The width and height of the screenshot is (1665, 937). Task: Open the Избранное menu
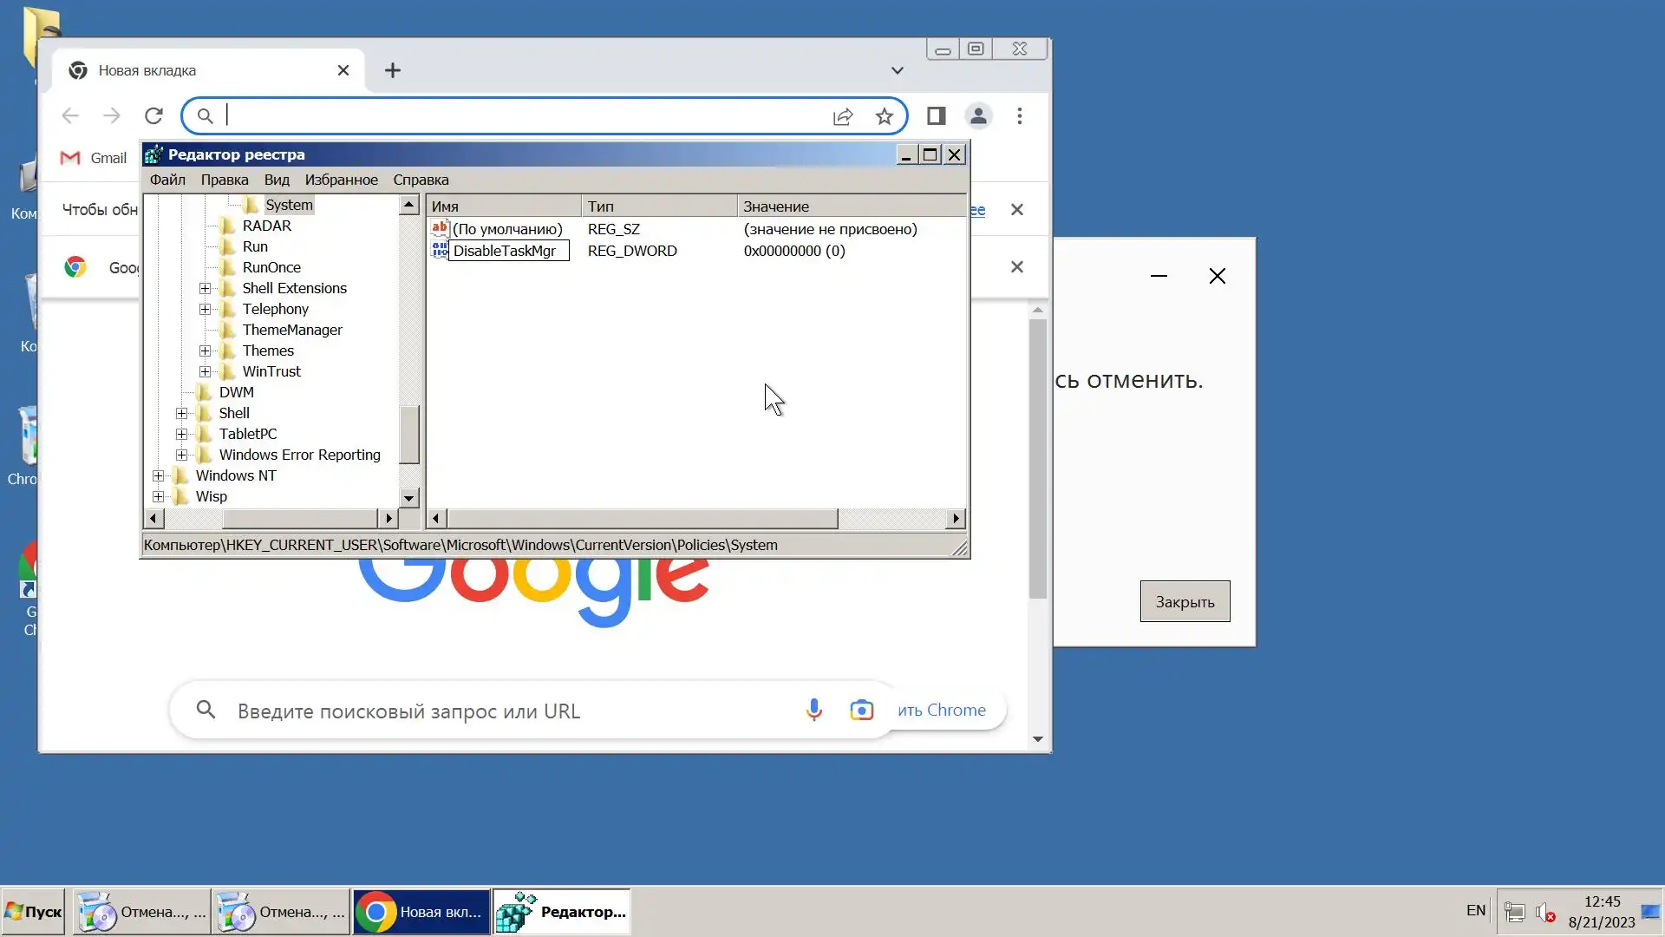(341, 180)
